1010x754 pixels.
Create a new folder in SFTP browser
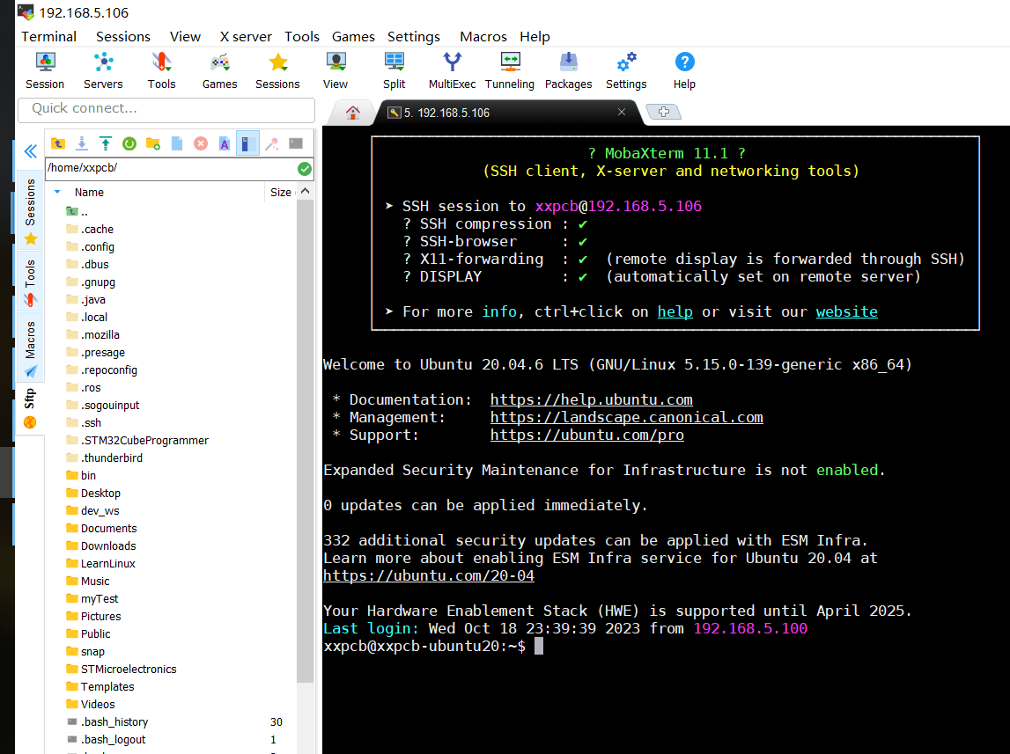(153, 143)
